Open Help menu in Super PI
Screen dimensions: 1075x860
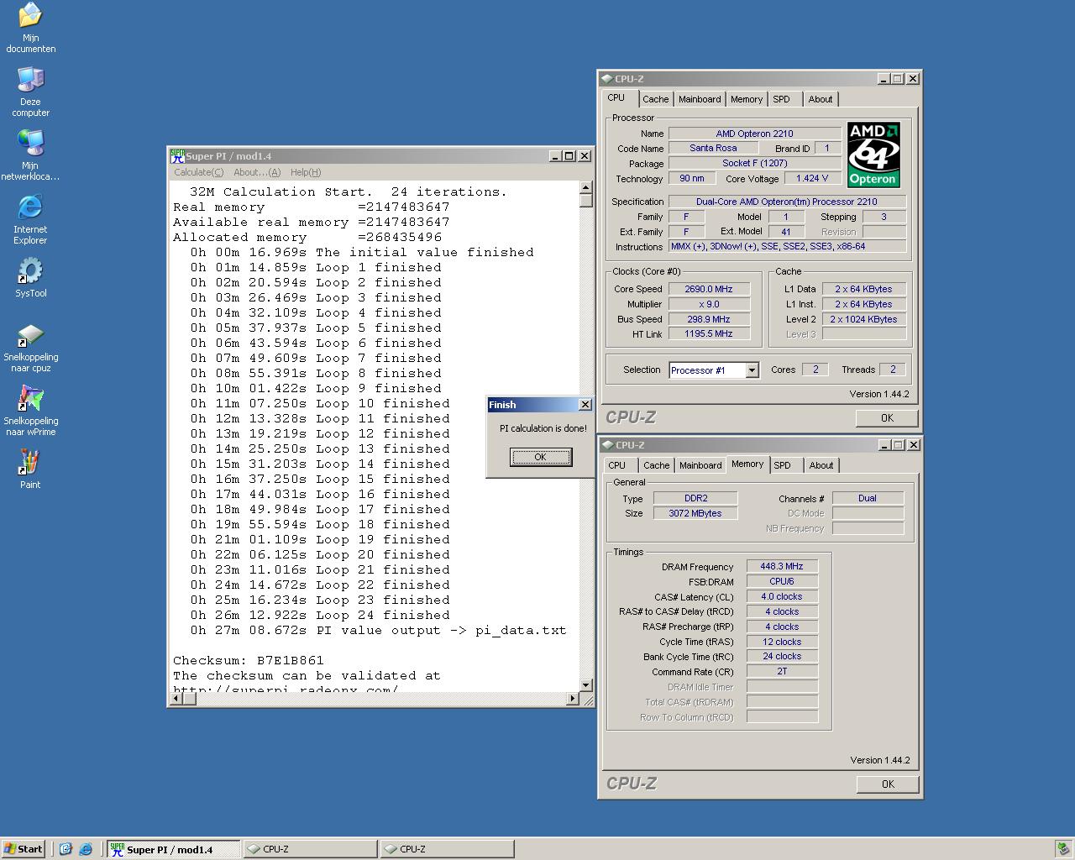click(x=306, y=172)
